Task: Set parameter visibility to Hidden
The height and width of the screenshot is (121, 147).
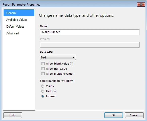Action: 43,91
